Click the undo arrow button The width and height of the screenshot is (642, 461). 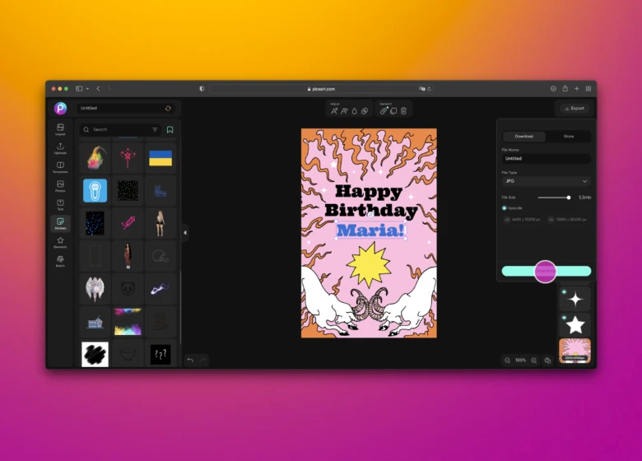tap(190, 360)
